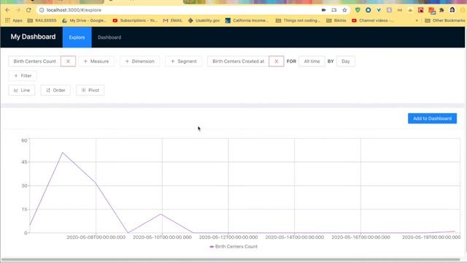
Task: Remove the Birth Centers Count measure
Action: [68, 61]
